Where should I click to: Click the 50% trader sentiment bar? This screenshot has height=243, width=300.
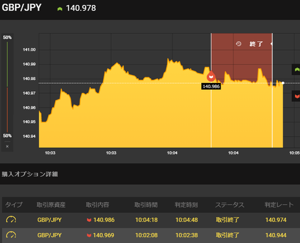pyautogui.click(x=7, y=87)
